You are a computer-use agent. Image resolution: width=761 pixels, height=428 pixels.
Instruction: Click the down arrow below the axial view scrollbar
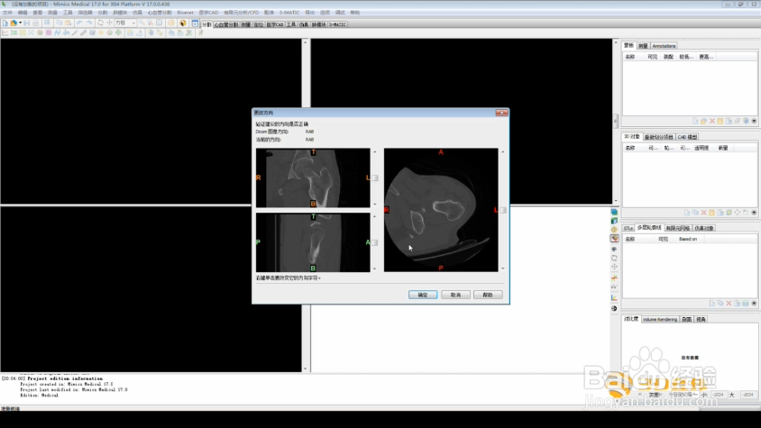point(503,269)
